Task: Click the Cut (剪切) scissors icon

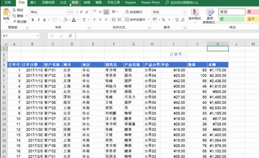Action: click(x=14, y=10)
